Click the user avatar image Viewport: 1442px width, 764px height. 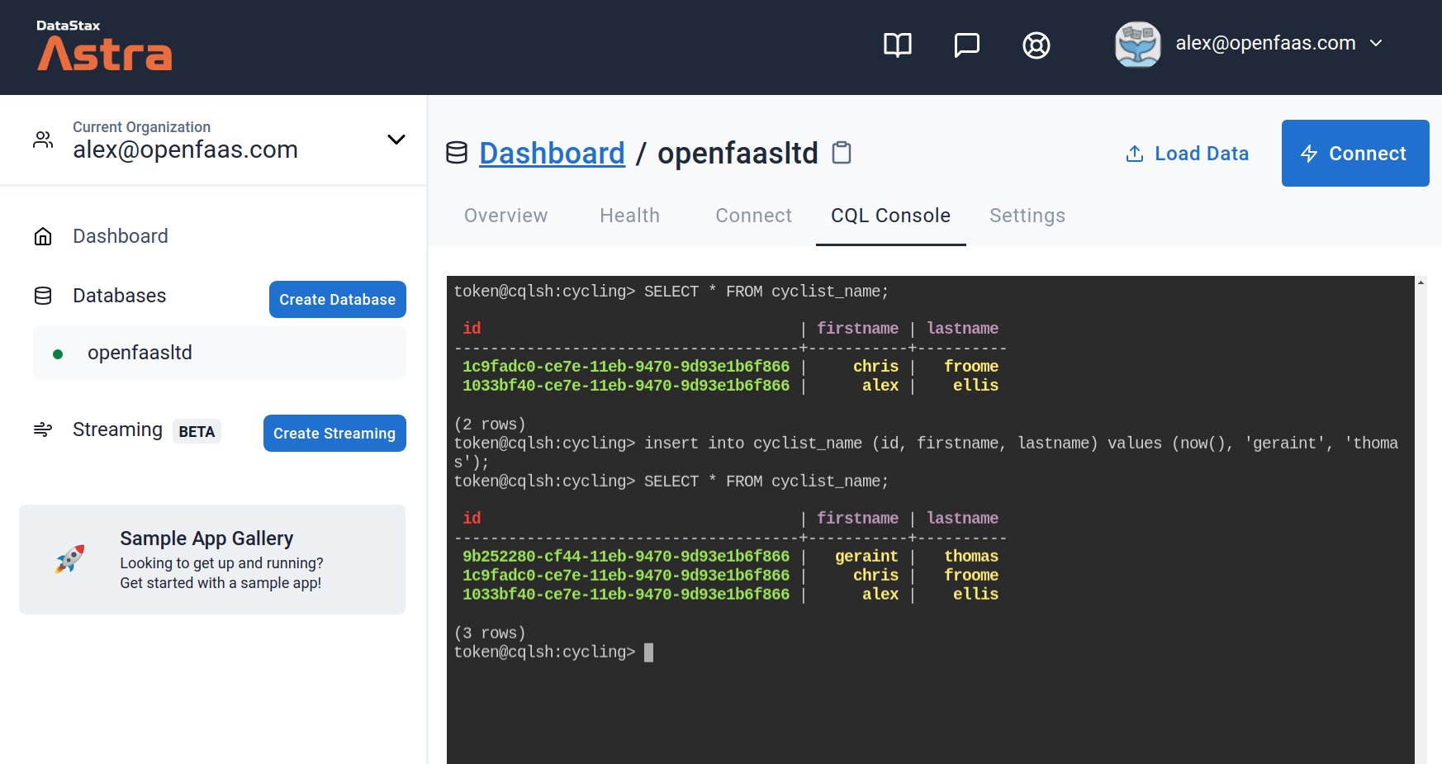(1137, 45)
